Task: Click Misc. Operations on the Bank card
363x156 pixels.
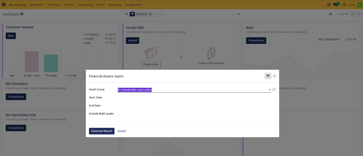Action: (x=329, y=39)
